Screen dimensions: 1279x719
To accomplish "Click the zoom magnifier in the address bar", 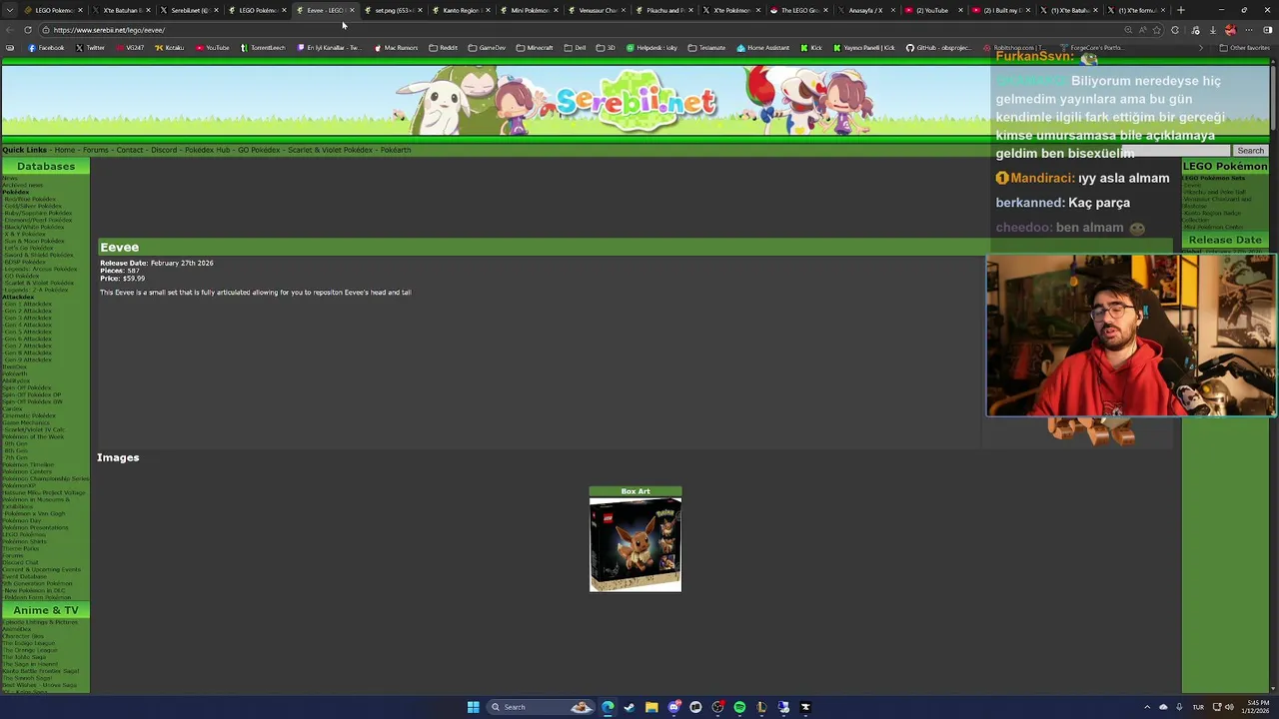I will pyautogui.click(x=1128, y=30).
